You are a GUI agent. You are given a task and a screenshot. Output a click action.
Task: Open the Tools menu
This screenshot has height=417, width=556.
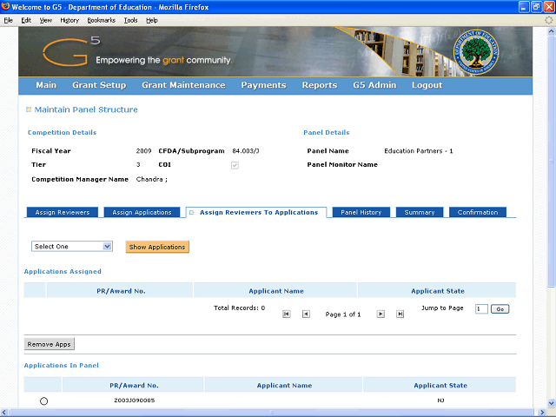click(130, 20)
